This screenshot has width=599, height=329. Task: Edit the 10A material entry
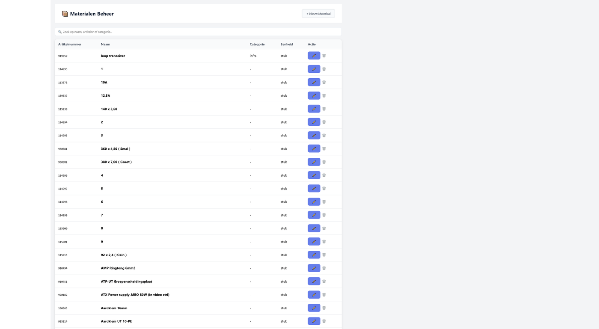(x=314, y=82)
